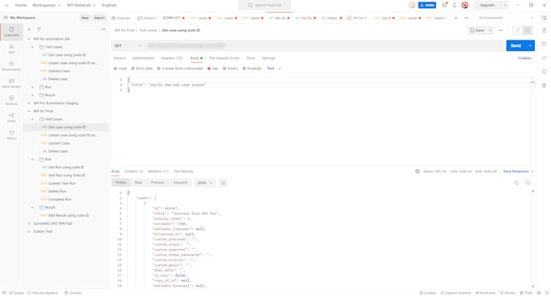
Task: Click the Invite button
Action: point(427,6)
